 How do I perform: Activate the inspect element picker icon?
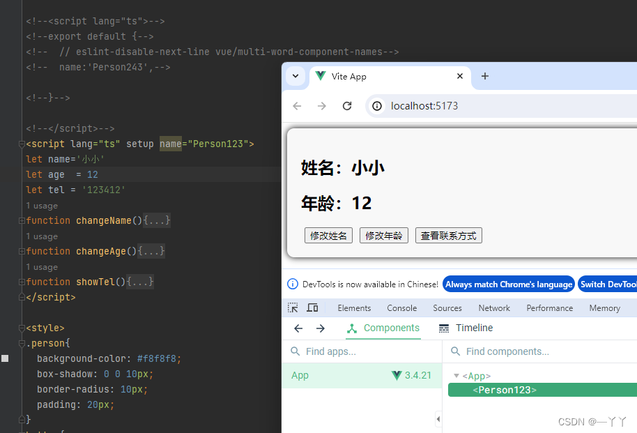tap(293, 307)
